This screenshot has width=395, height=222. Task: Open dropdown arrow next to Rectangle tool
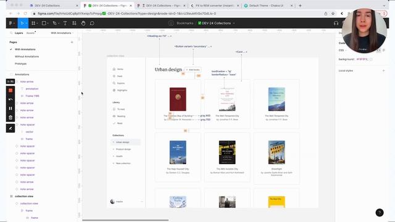click(48, 23)
